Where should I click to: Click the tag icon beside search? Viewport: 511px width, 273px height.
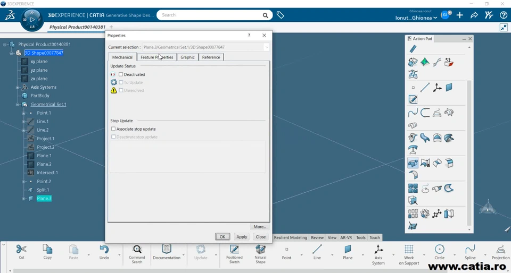pyautogui.click(x=281, y=15)
